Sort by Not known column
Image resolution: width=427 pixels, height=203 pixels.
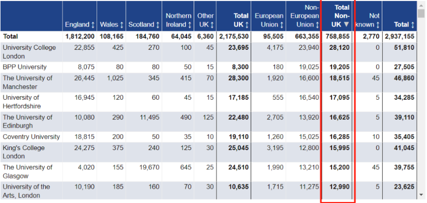coord(367,20)
